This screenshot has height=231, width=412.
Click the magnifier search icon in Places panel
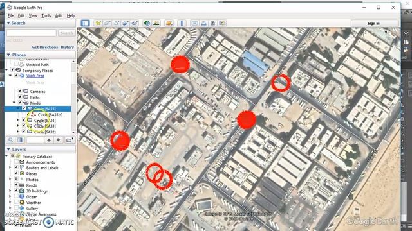(x=10, y=140)
